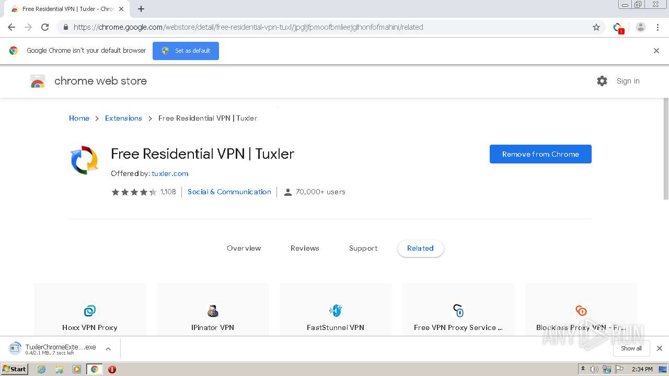Screen dimensions: 669x376
Task: Open the file explorer taskbar icon
Action: [x=59, y=369]
